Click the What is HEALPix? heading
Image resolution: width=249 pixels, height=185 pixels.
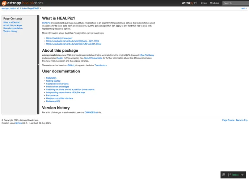[59, 18]
